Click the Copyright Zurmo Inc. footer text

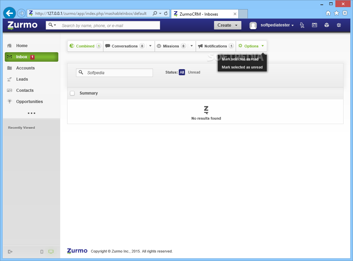[x=132, y=251]
